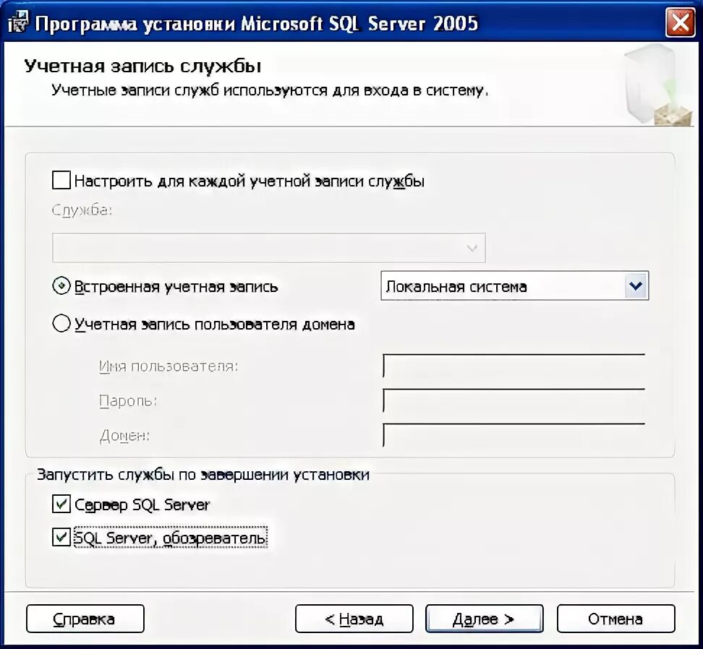This screenshot has height=649, width=703.
Task: Focus the 'Домен' input field
Action: [514, 434]
